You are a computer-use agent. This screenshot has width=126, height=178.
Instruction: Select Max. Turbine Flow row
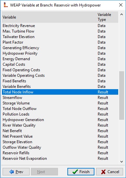(60, 31)
